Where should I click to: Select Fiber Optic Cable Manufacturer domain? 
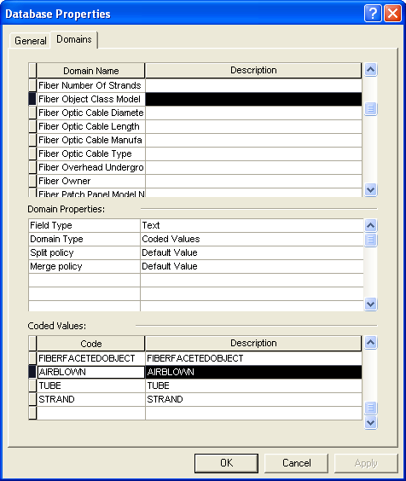click(x=90, y=140)
